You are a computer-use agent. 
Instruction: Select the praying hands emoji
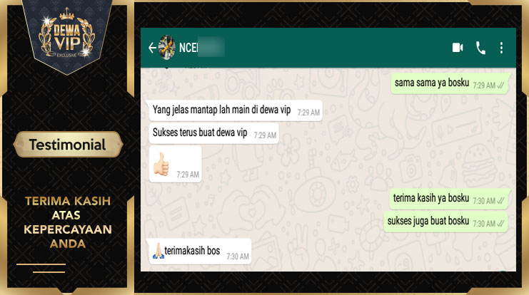click(x=158, y=251)
